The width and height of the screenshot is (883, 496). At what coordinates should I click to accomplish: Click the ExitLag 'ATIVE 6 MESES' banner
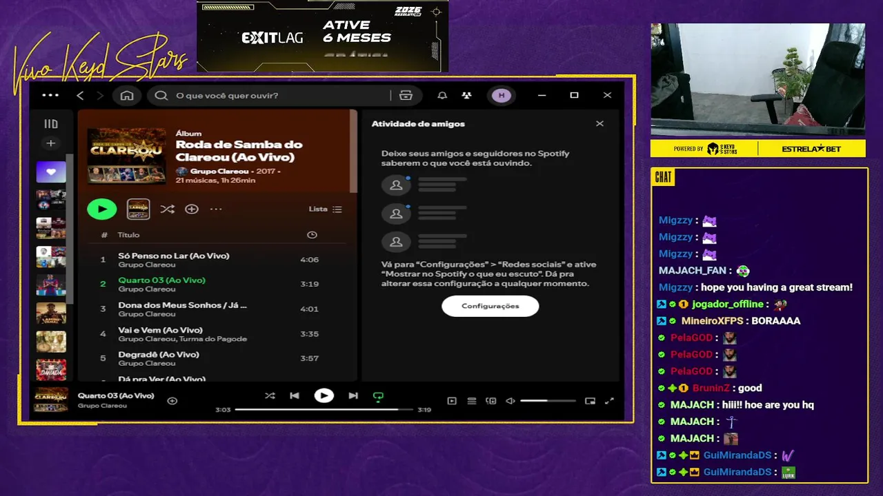[x=323, y=36]
